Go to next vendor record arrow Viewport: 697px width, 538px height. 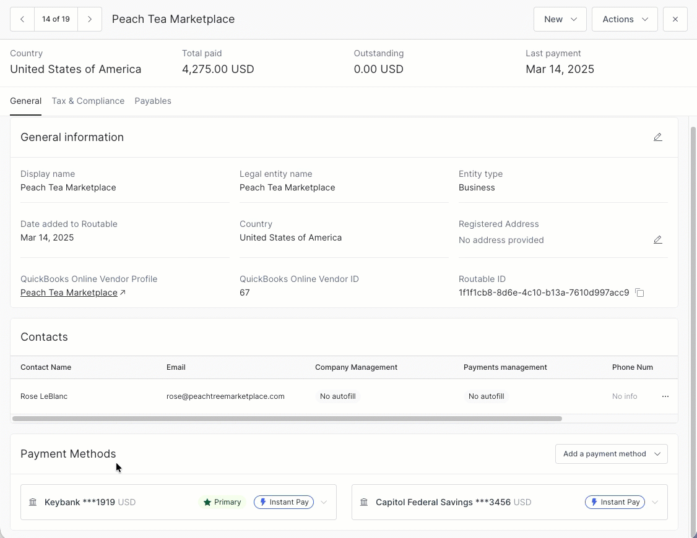(90, 19)
